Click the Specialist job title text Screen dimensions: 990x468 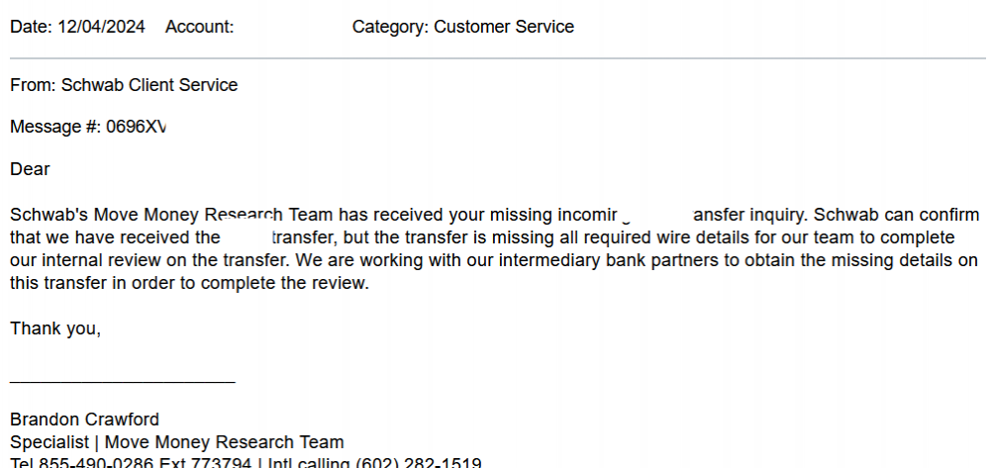click(x=50, y=442)
